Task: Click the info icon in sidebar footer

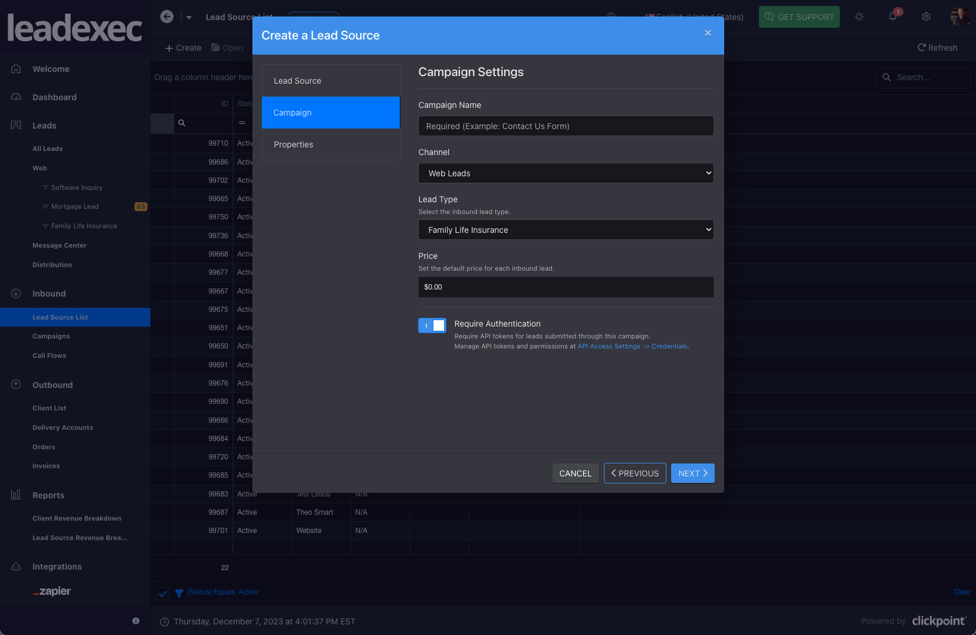Action: [136, 621]
